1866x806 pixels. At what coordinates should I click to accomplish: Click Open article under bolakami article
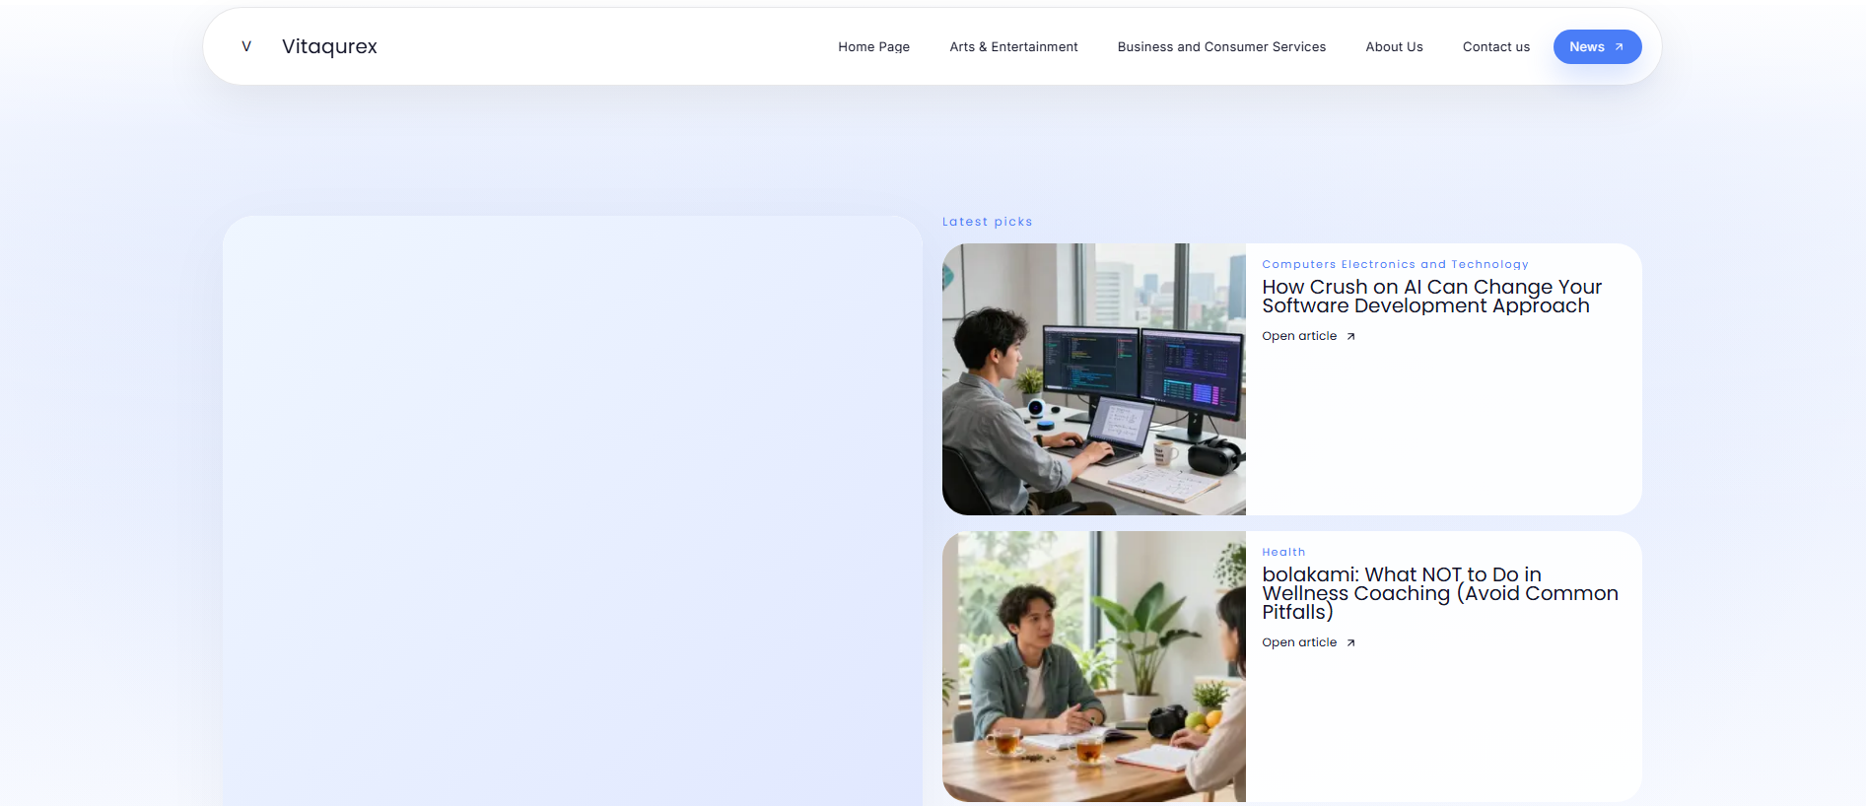[x=1299, y=642]
